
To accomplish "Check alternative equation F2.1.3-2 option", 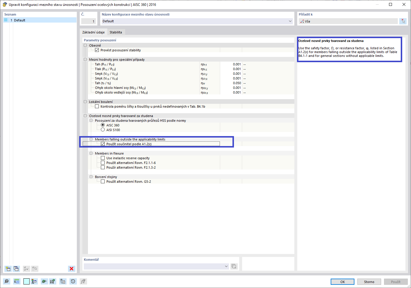I will [103, 167].
